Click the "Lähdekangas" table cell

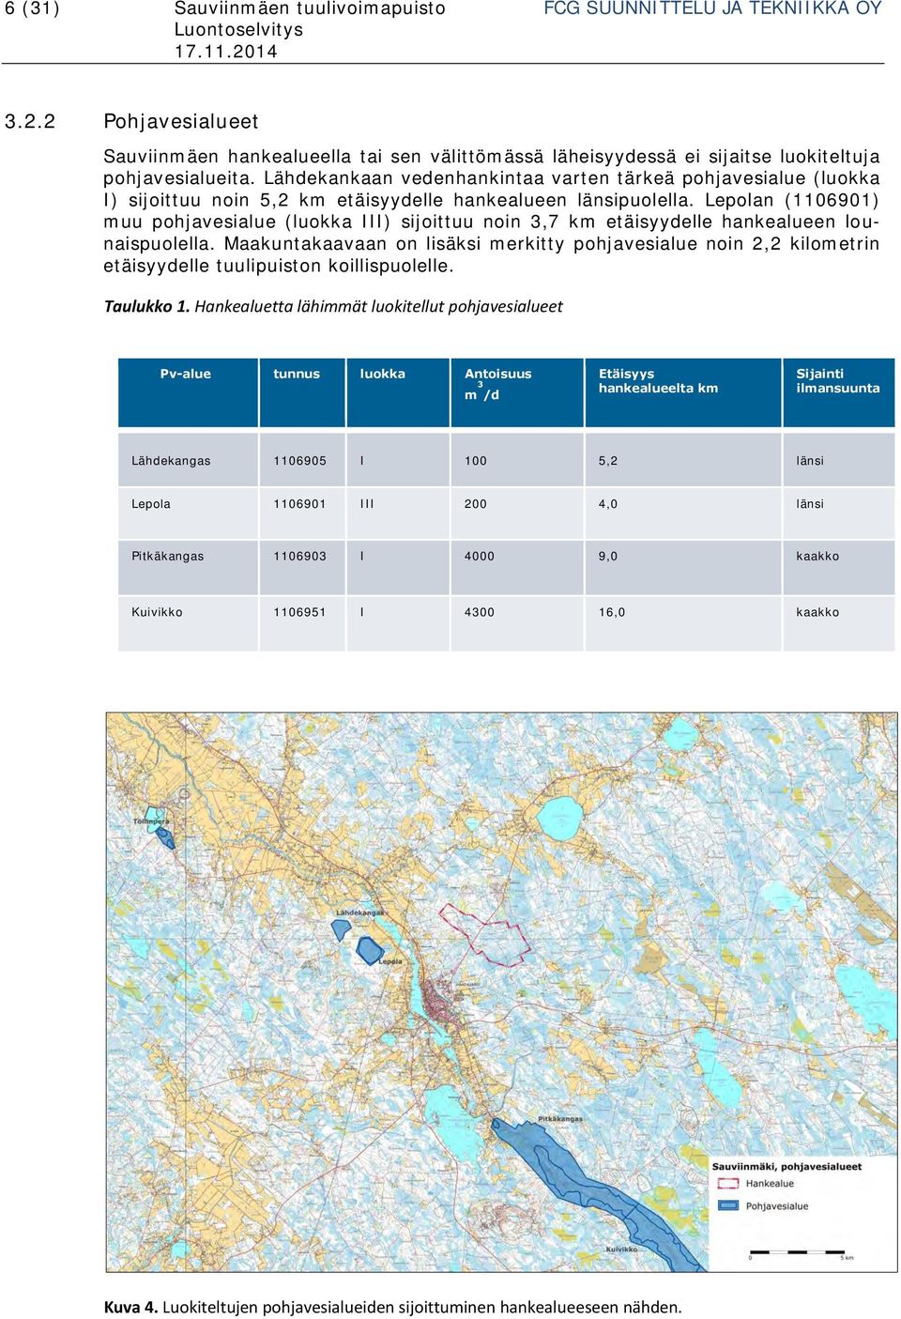click(171, 461)
